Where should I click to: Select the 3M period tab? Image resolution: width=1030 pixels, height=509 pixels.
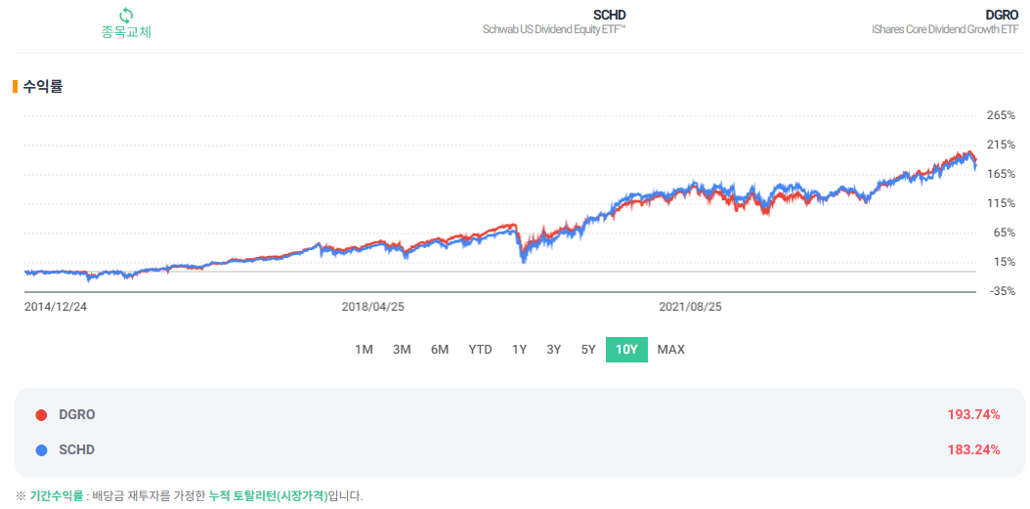pyautogui.click(x=402, y=350)
